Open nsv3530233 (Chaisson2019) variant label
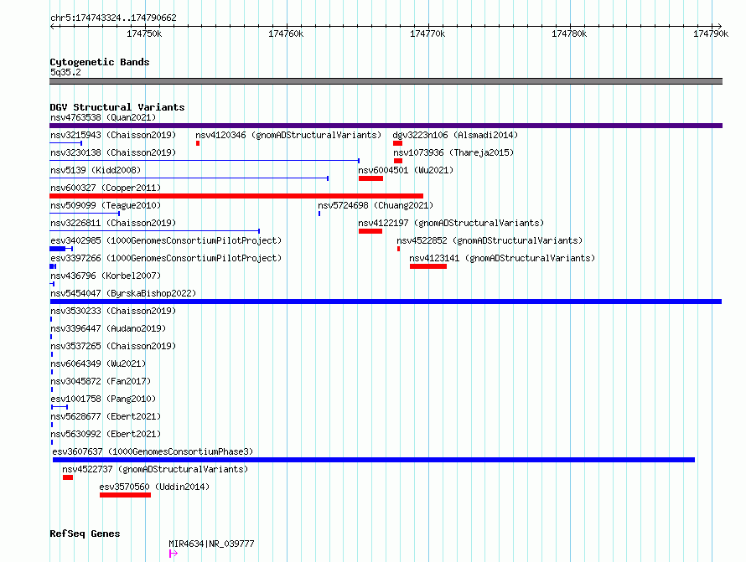The image size is (746, 562). 113,311
